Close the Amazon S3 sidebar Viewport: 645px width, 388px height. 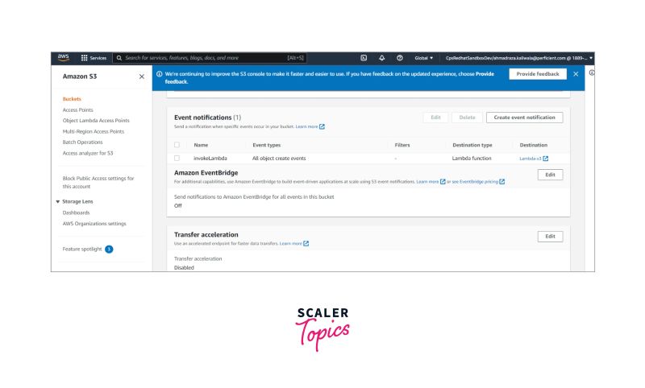point(142,76)
